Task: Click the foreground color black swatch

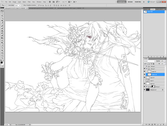Action: pyautogui.click(x=2, y=62)
